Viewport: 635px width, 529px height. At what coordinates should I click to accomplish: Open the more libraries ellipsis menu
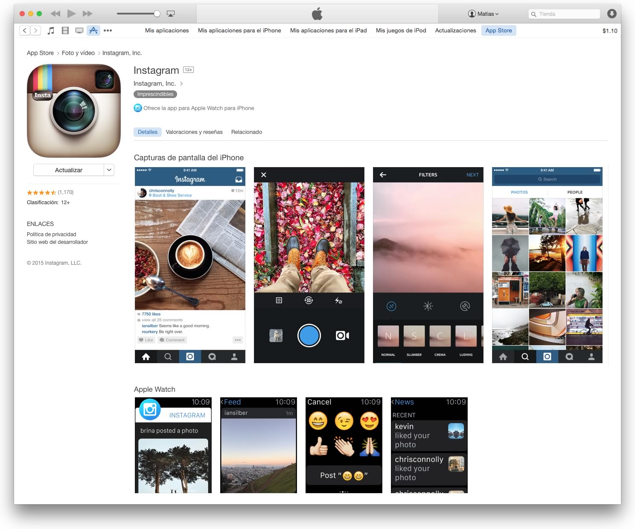pyautogui.click(x=108, y=31)
